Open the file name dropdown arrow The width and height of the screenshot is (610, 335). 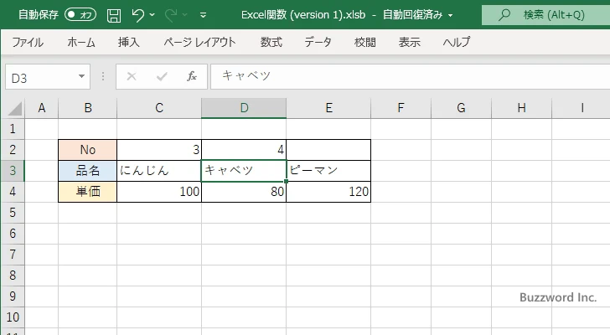(x=451, y=16)
